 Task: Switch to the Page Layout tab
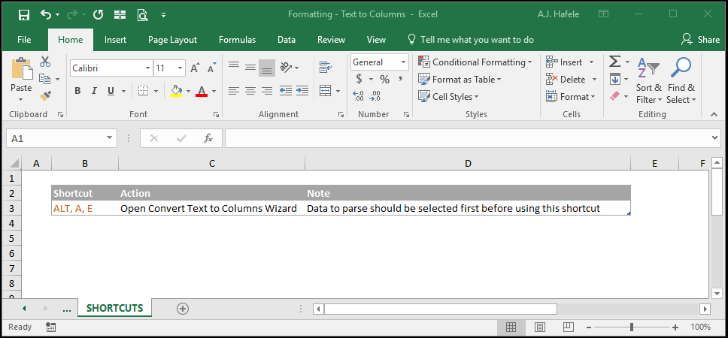(x=172, y=40)
